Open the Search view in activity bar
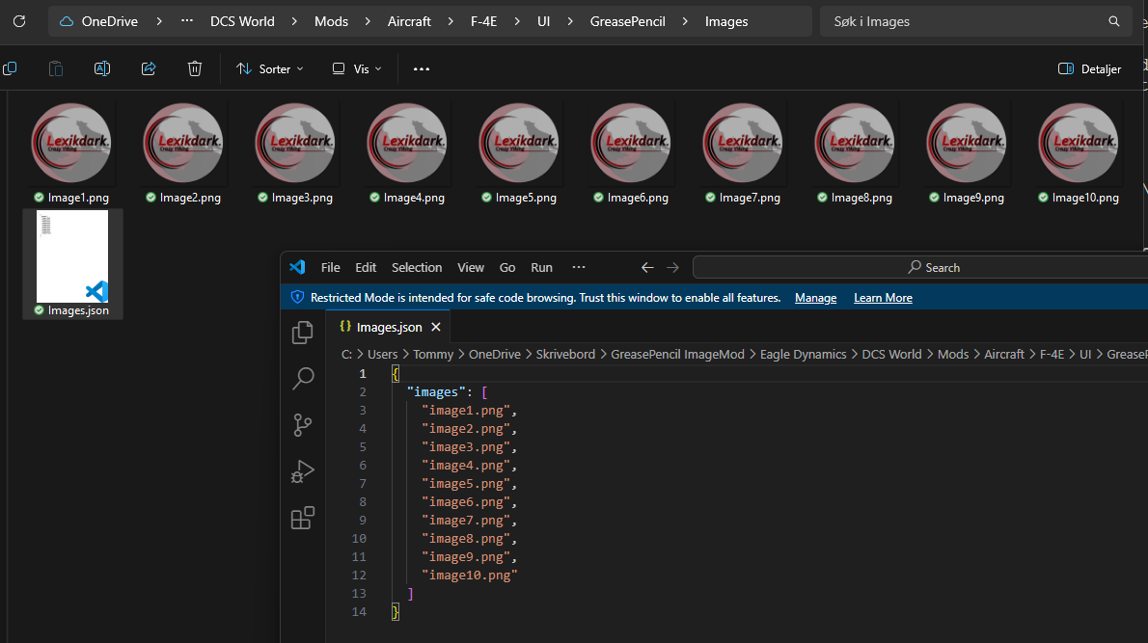 pos(303,379)
